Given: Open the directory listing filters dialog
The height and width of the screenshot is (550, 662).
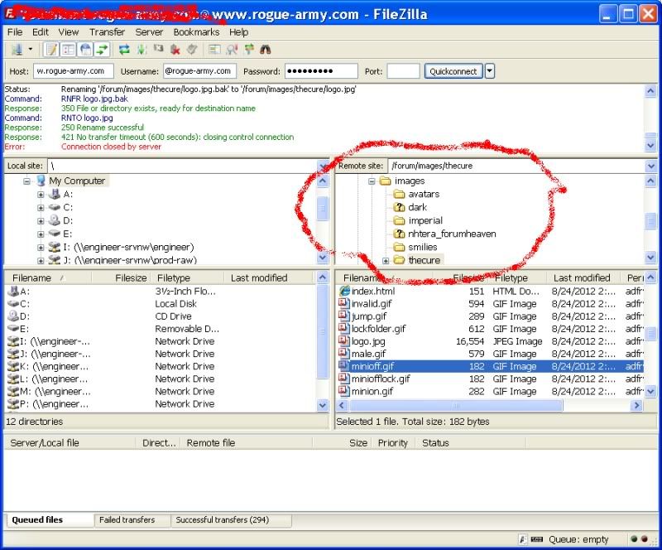Looking at the screenshot, I should pos(214,50).
